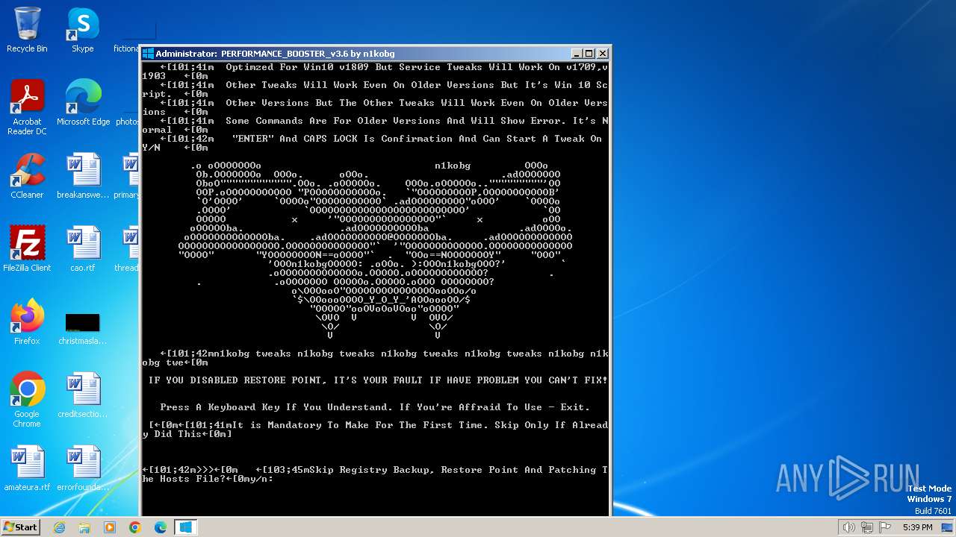The height and width of the screenshot is (537, 956).
Task: Open the volume speaker tray icon
Action: (x=848, y=527)
